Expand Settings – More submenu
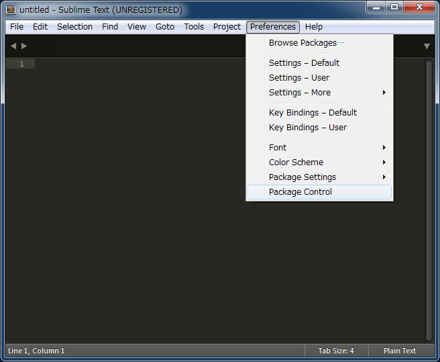 coord(319,93)
